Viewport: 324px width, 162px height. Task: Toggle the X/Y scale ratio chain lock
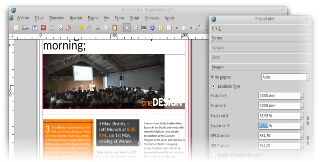point(308,121)
